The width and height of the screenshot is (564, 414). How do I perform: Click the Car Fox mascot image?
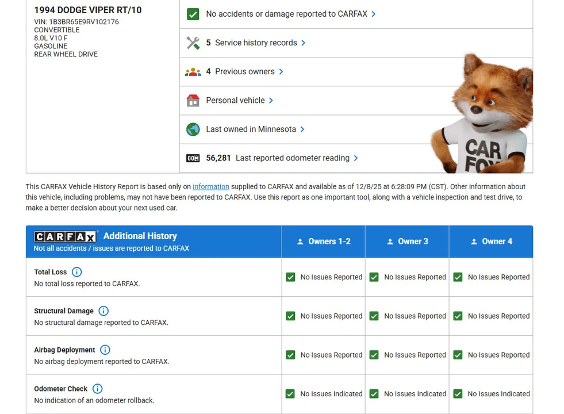(x=482, y=113)
